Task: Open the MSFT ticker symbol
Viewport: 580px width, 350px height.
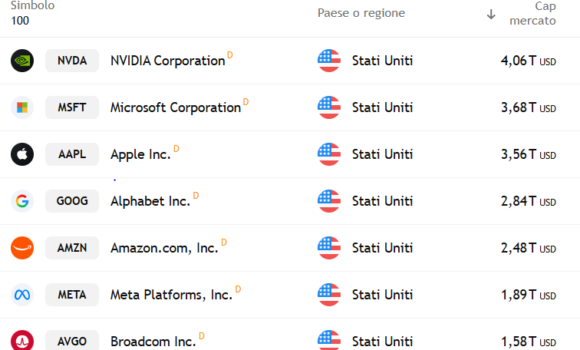Action: click(x=72, y=107)
